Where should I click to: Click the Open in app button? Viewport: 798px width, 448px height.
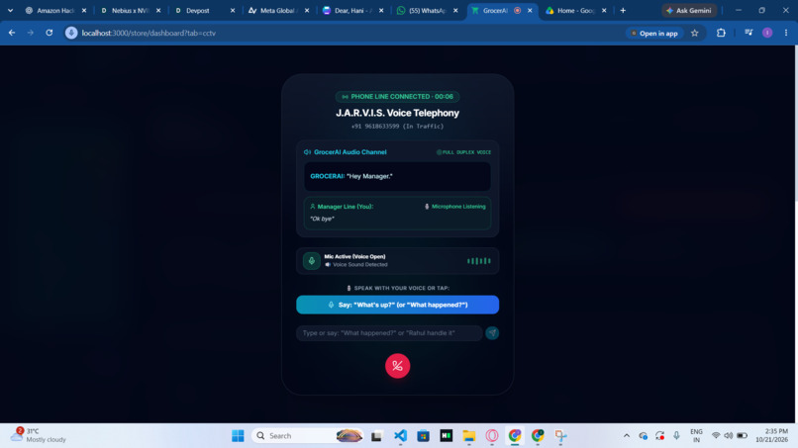[x=654, y=33]
